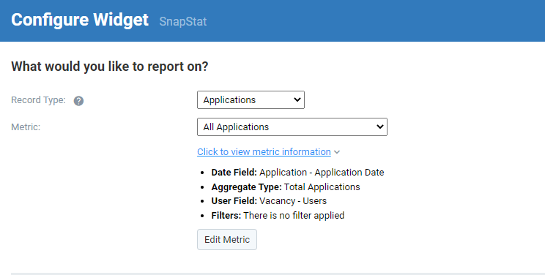Screen dimensions: 545x275
Task: Click the 'Configure Widget' header title
Action: click(80, 20)
